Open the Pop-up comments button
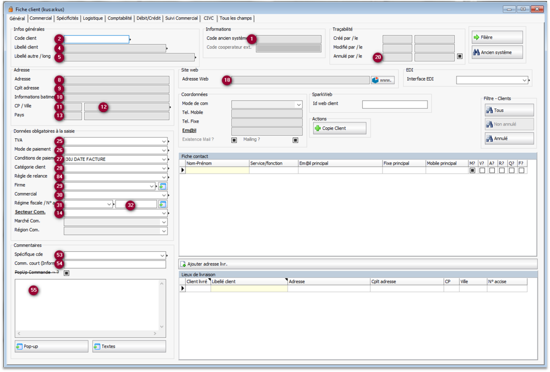Screen dimensions: 550x372 click(x=51, y=346)
